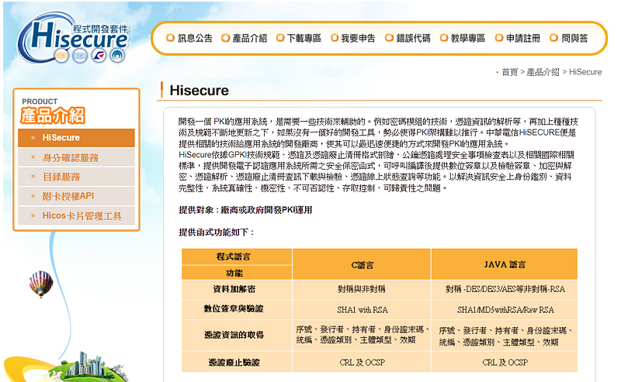This screenshot has height=382, width=621.
Task: Click CRL 及 OCSP in the C語言 column
Action: point(362,362)
